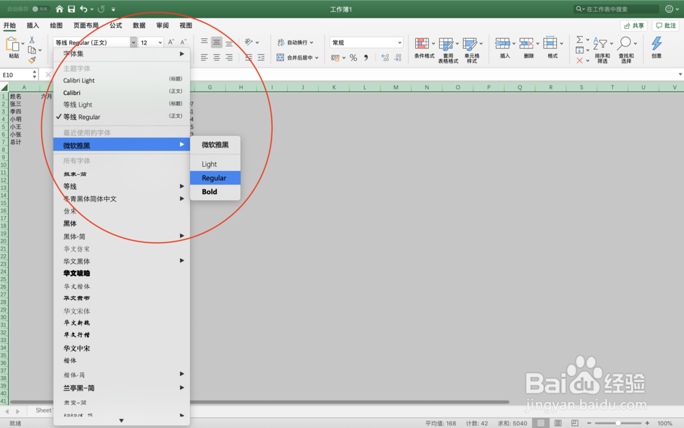Viewport: 684px width, 428px height.
Task: Expand the 字体集 submenu entry
Action: tap(121, 53)
